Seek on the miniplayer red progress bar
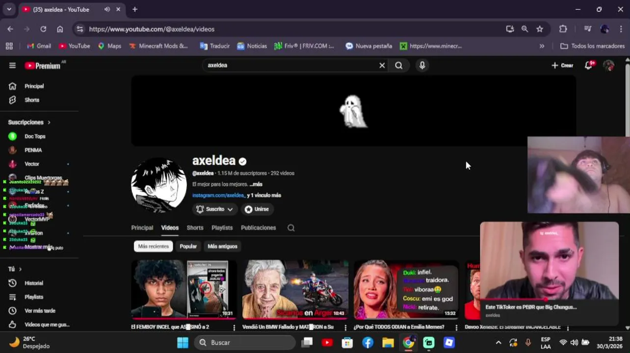The image size is (630, 353). point(550,299)
